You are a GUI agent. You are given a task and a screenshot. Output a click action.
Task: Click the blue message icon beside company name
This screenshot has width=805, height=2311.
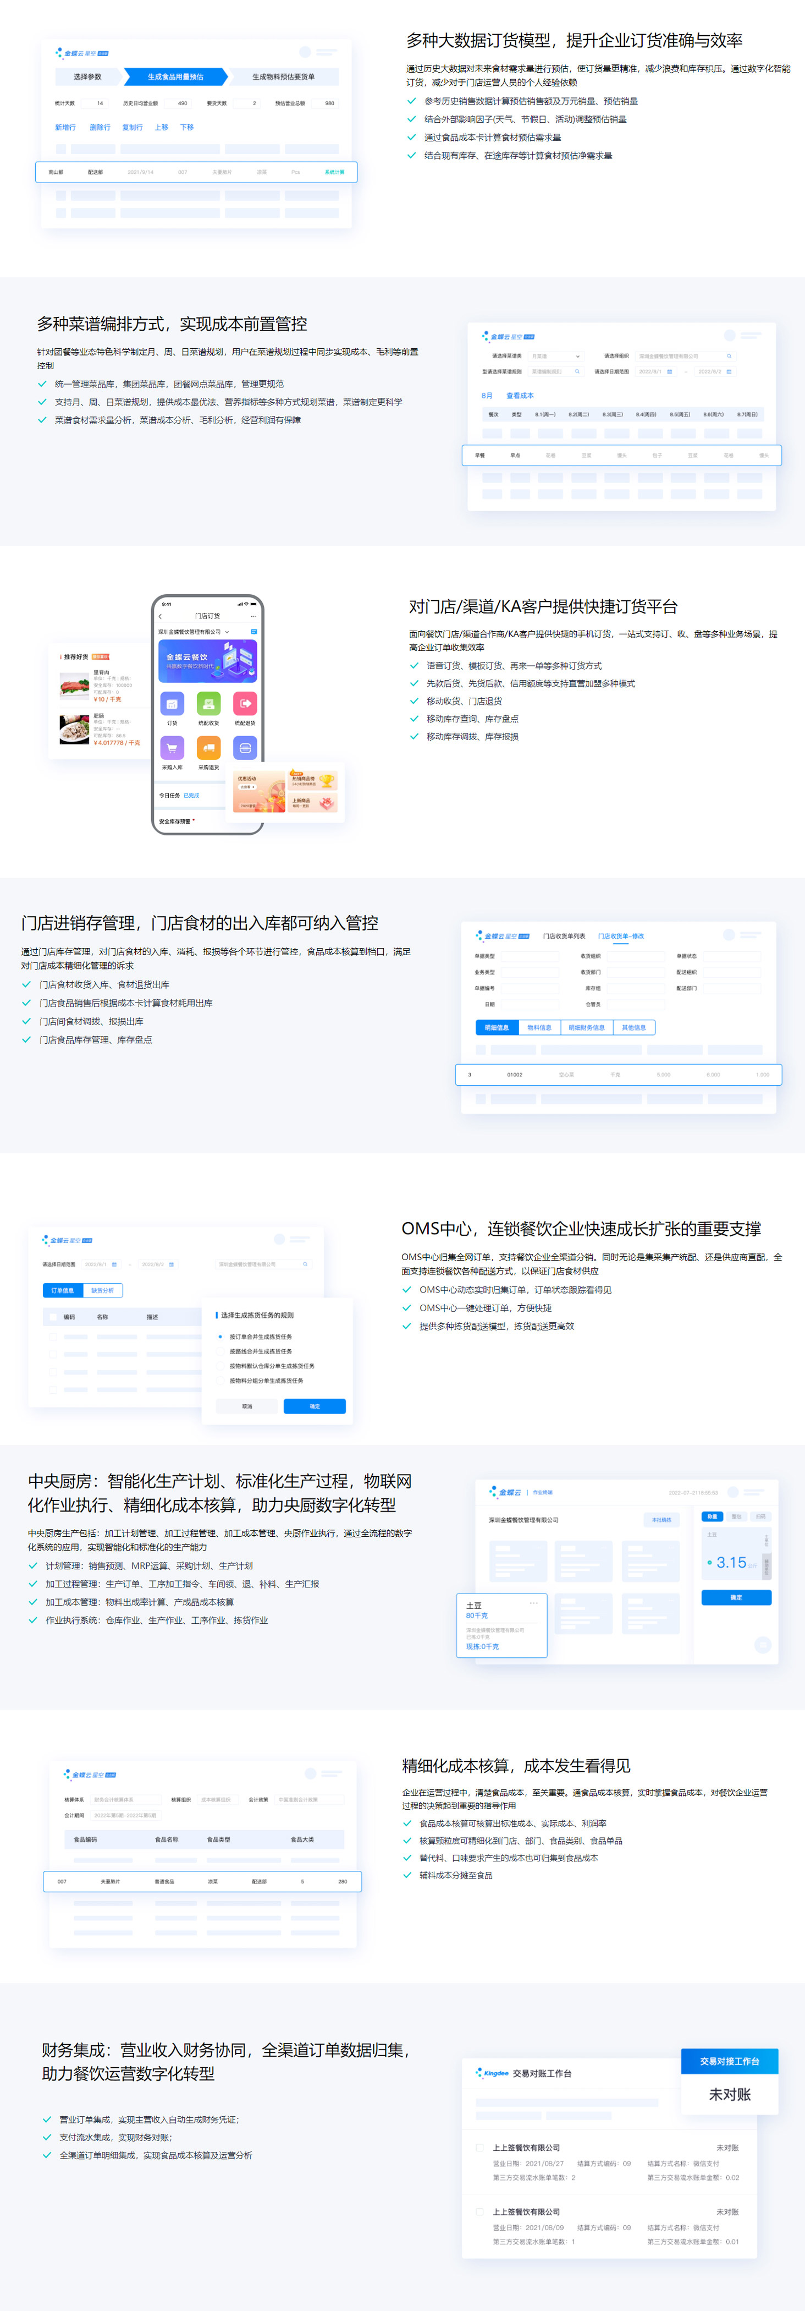coord(253,632)
